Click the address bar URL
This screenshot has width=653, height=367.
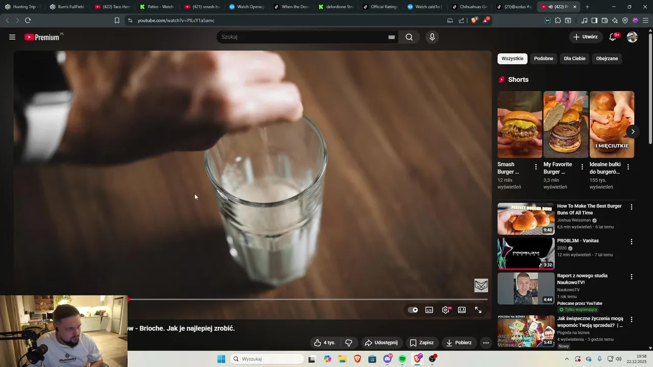[x=176, y=20]
